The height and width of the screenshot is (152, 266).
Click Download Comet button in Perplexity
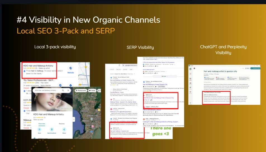coord(255,68)
